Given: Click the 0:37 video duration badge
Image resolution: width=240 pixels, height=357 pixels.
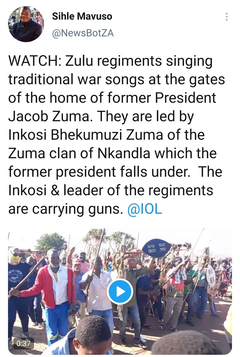Looking at the screenshot, I should coord(23,343).
